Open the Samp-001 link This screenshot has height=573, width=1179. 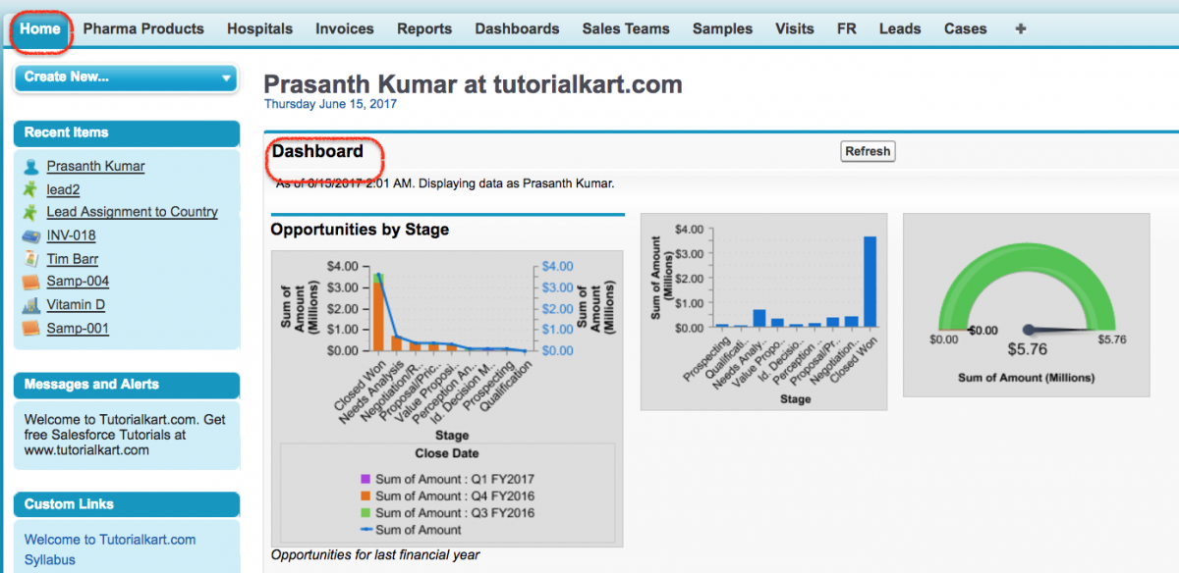(x=78, y=329)
